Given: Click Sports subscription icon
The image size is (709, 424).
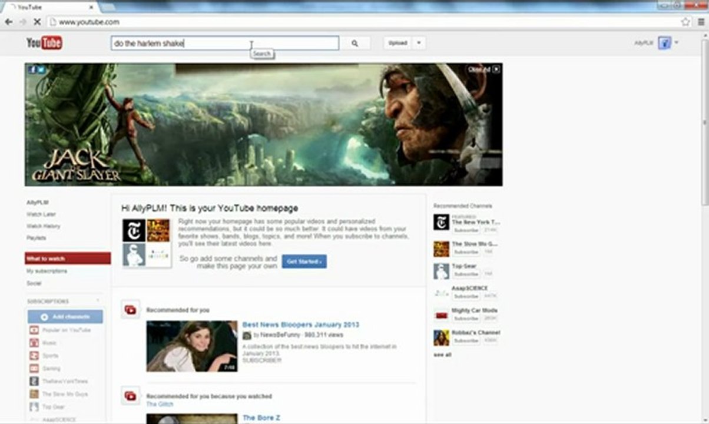Looking at the screenshot, I should pos(34,356).
